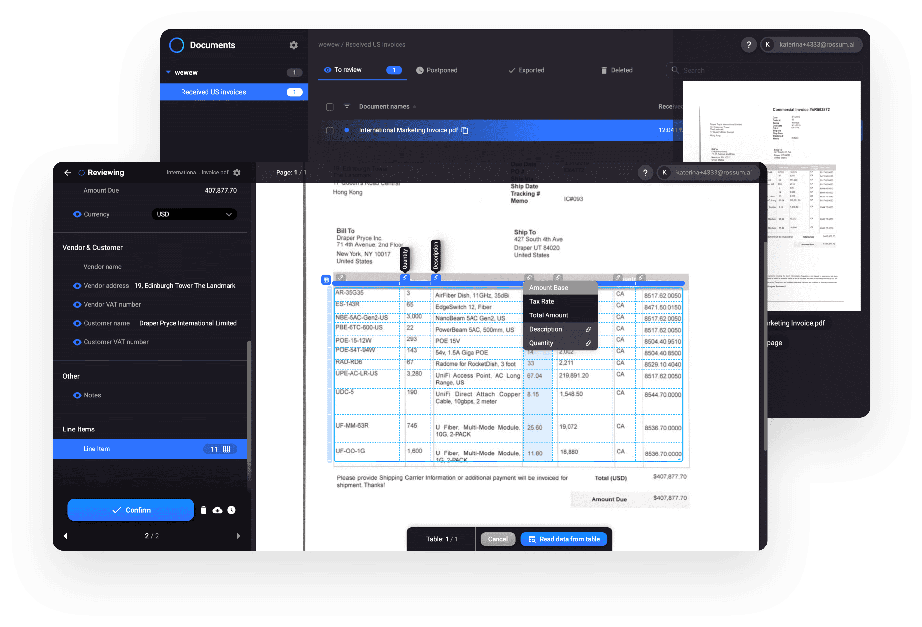Click the Vendor address value 19, Edinburgh Tower

[184, 286]
